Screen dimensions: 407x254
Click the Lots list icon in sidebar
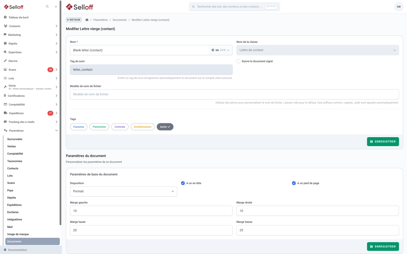pos(5,78)
